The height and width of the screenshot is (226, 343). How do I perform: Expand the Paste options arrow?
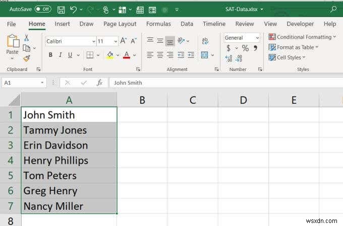tap(12, 58)
